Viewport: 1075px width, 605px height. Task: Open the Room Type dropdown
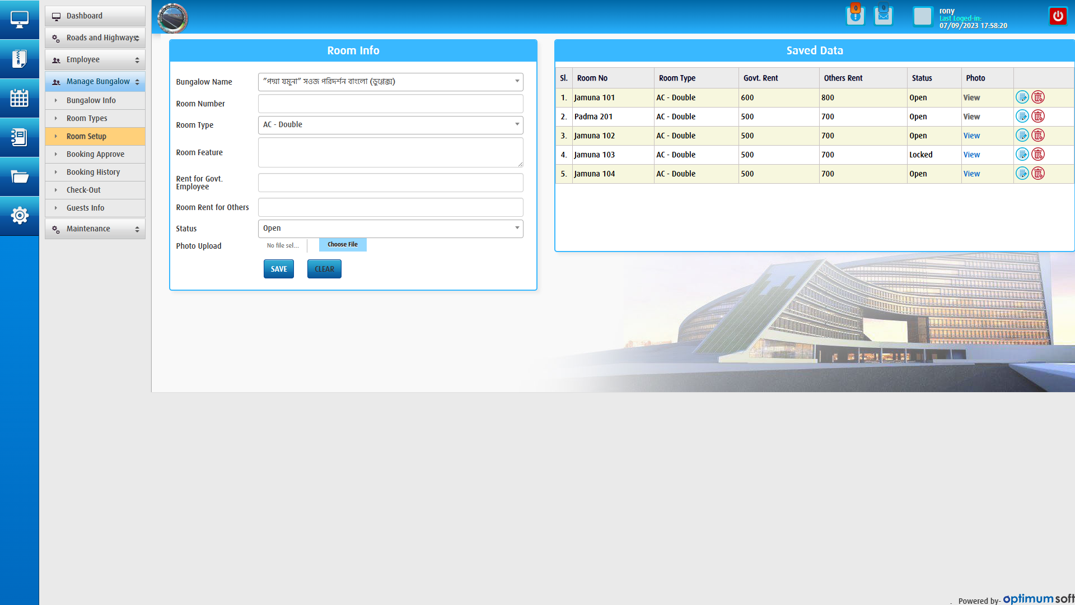pyautogui.click(x=390, y=125)
